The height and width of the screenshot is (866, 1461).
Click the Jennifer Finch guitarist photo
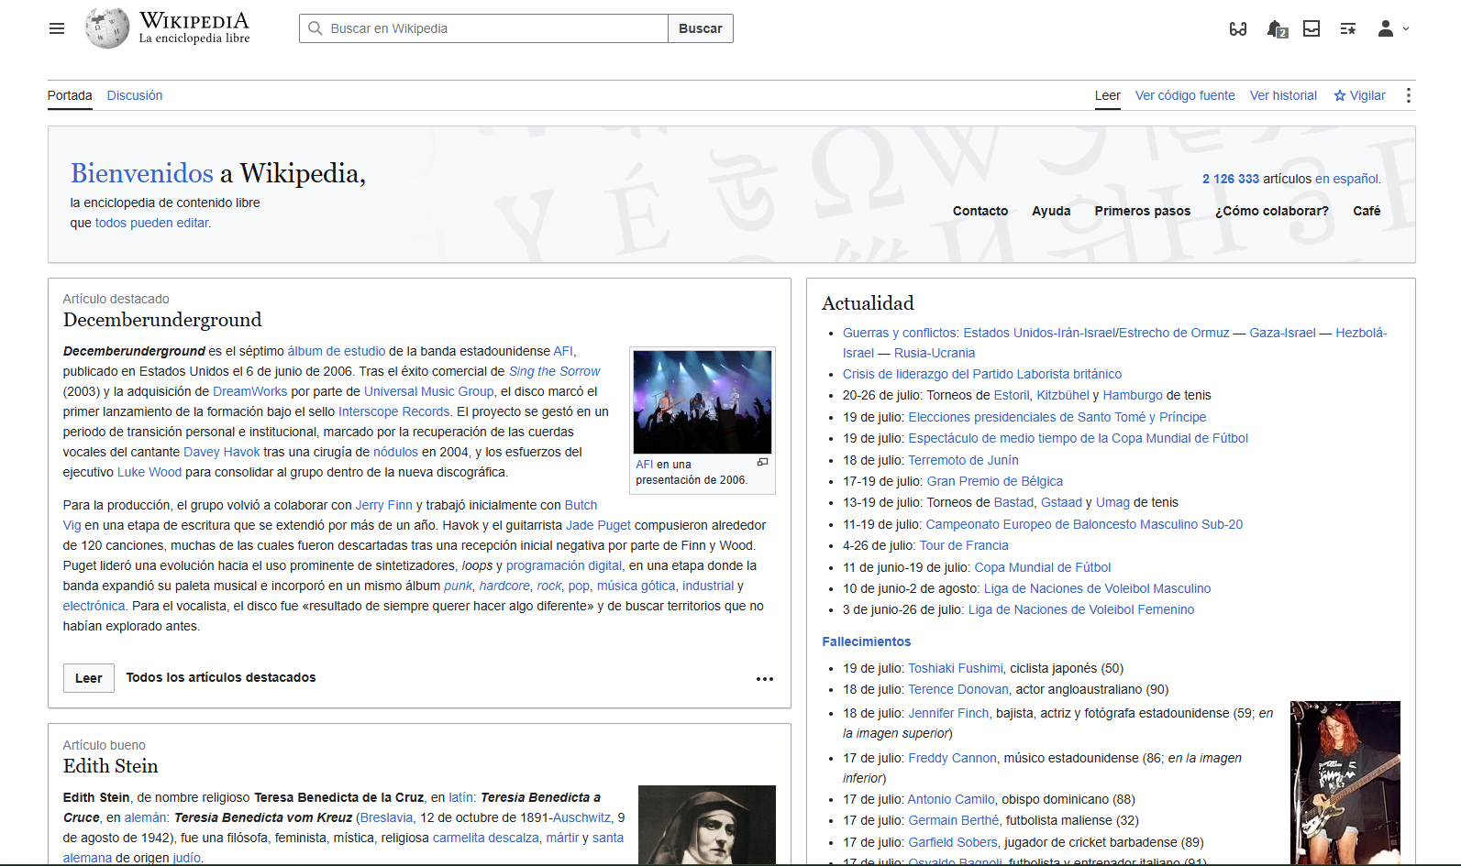[x=1345, y=782]
